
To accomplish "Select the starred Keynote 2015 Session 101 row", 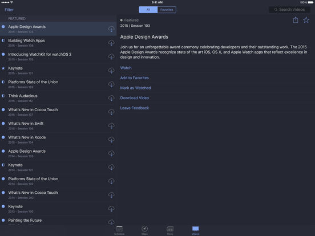I will coord(58,71).
